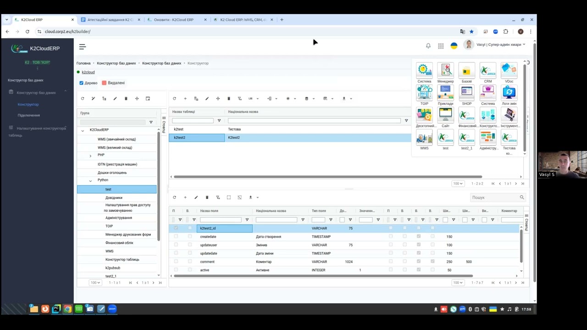Tick second checkbox in updatedate row
This screenshot has height=330, width=587.
[x=190, y=253]
